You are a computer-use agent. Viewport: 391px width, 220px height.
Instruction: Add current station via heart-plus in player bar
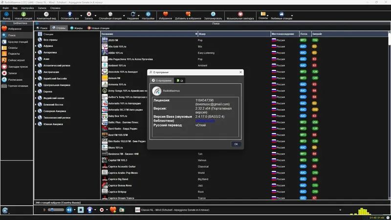pyautogui.click(x=113, y=210)
